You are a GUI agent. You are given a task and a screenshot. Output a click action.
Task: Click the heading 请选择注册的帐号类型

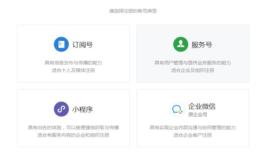click(x=133, y=11)
